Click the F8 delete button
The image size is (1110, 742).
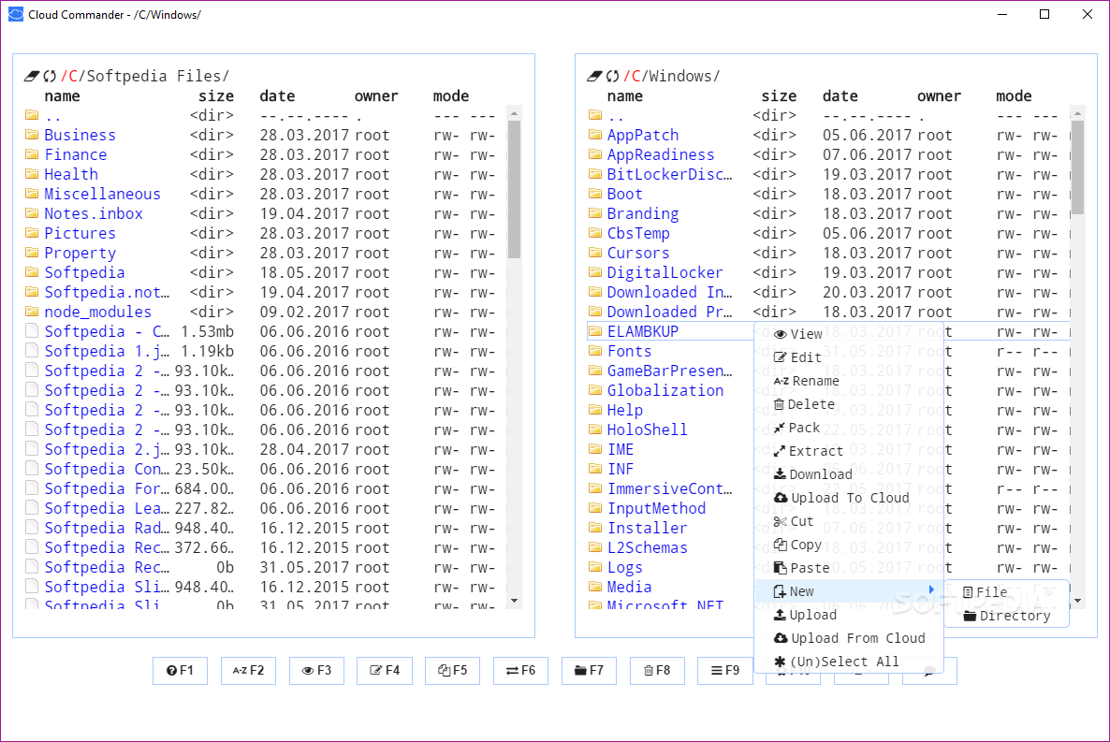[x=657, y=671]
